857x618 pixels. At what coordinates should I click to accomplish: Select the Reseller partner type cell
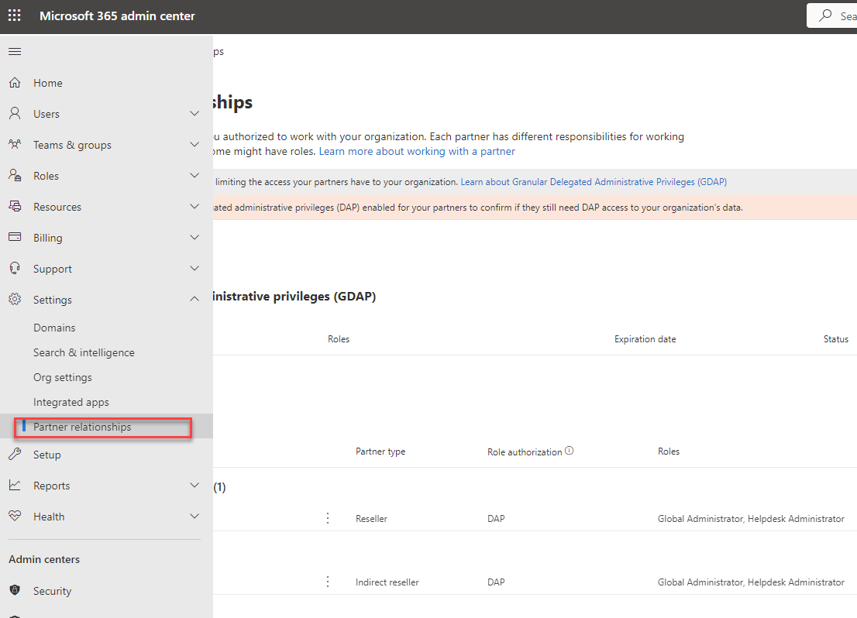point(371,519)
